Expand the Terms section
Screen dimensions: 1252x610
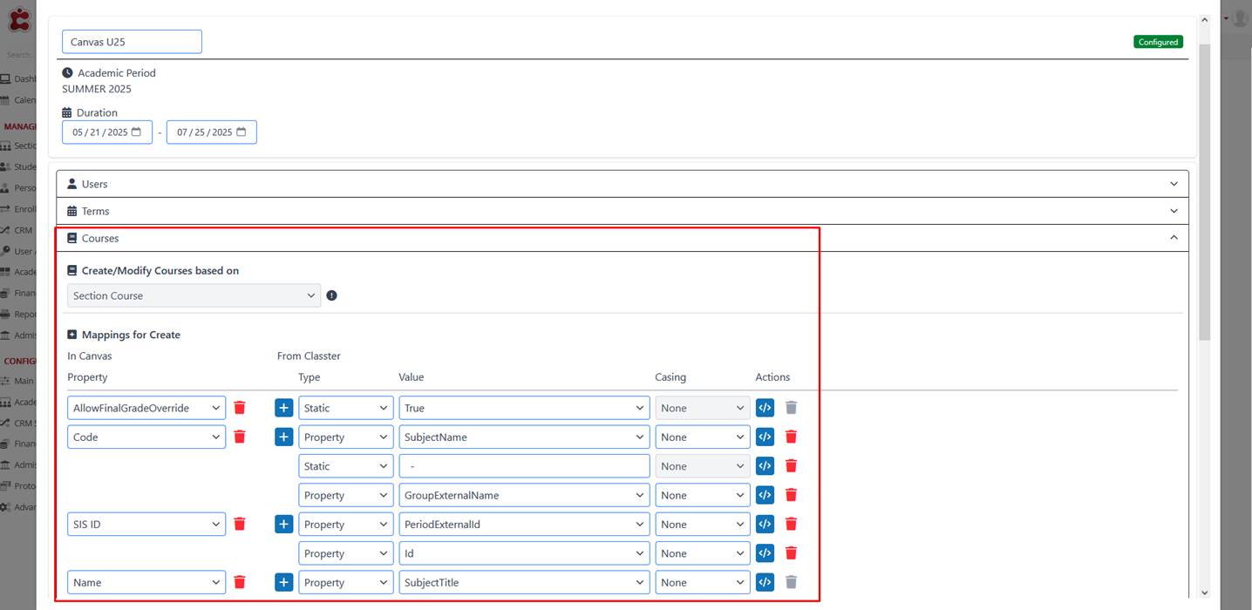click(623, 211)
